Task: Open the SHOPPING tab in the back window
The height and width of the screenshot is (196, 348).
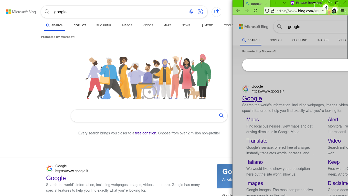Action: [104, 25]
